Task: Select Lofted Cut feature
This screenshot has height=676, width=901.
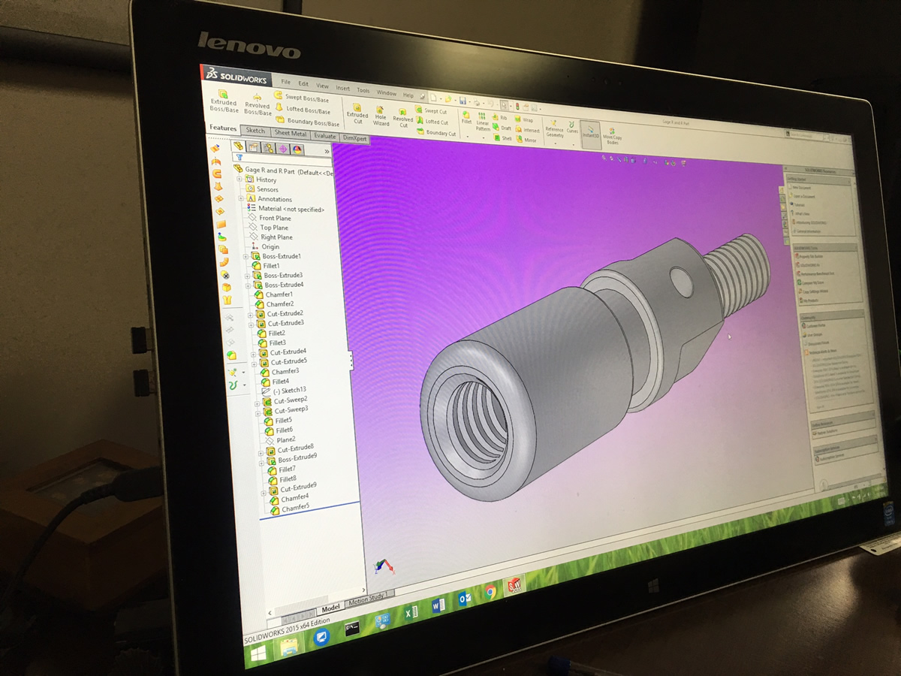Action: pyautogui.click(x=432, y=122)
